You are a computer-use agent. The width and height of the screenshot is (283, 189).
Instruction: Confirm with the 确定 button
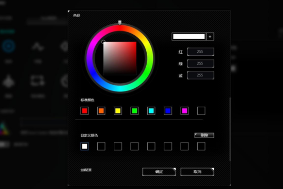(159, 172)
